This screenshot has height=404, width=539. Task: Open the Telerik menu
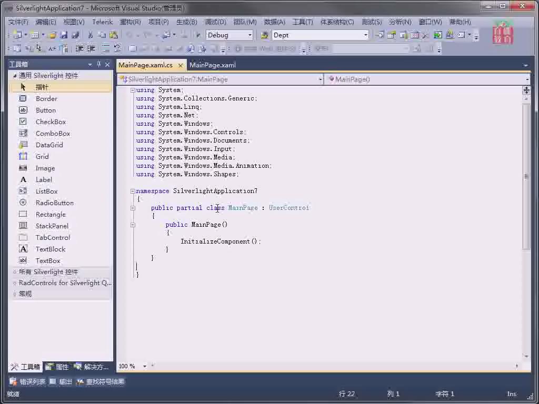103,22
